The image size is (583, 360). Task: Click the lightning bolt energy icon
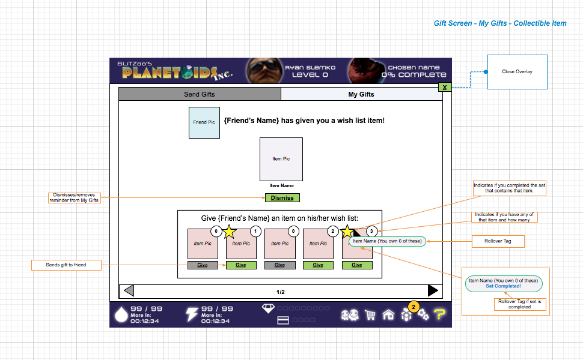click(x=192, y=314)
